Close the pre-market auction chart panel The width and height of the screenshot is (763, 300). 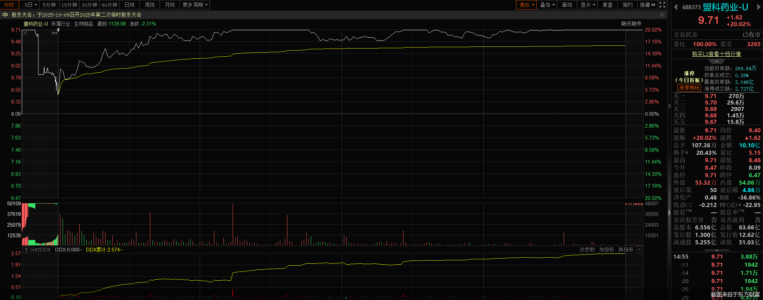(25, 33)
